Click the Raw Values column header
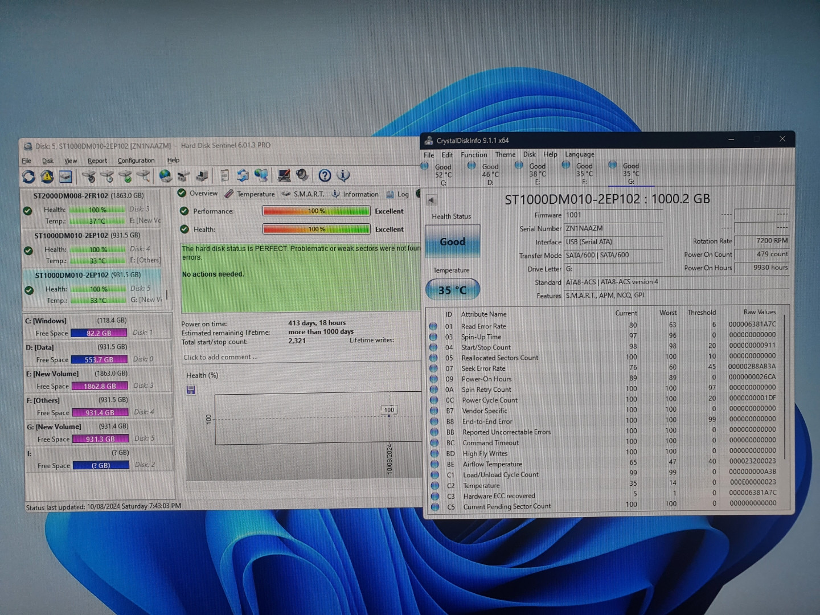 (760, 312)
